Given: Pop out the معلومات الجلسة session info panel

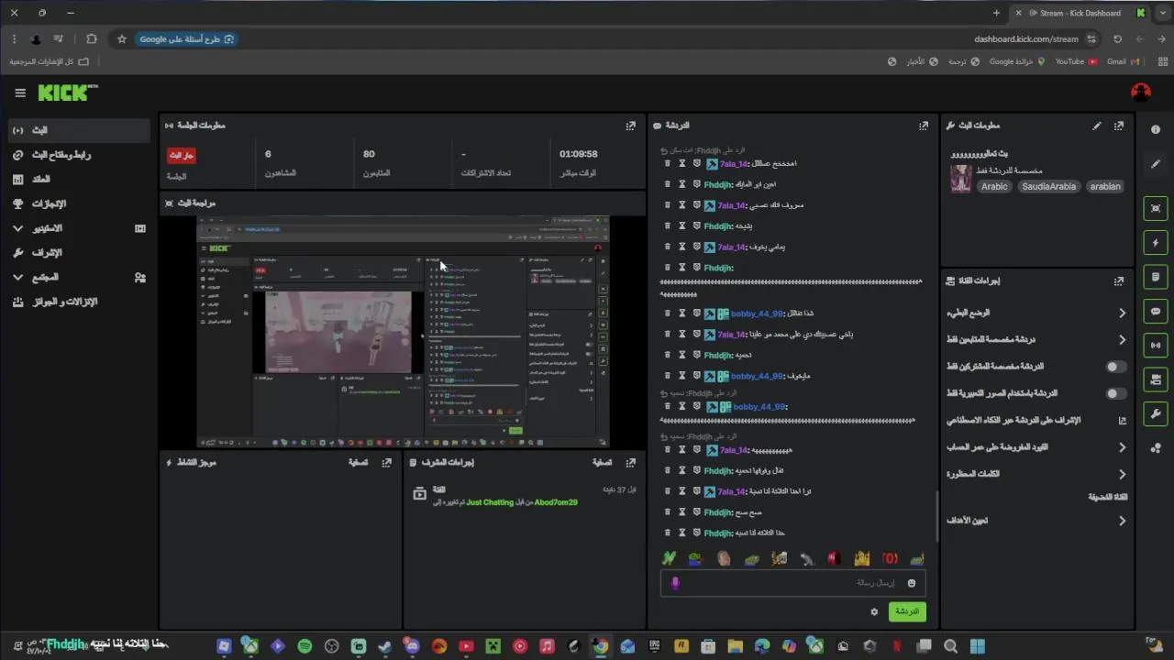Looking at the screenshot, I should coord(631,126).
